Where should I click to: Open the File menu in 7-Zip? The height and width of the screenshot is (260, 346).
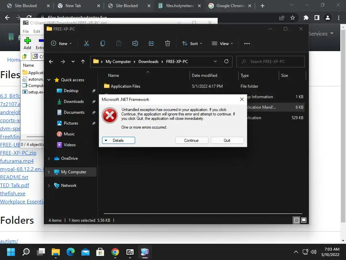tap(26, 31)
